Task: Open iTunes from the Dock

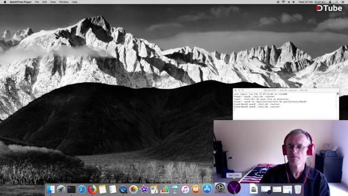Action: point(185,189)
